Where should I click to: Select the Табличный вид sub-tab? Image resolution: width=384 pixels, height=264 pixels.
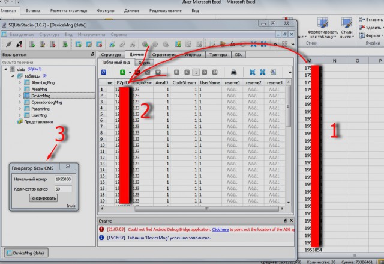click(x=116, y=63)
